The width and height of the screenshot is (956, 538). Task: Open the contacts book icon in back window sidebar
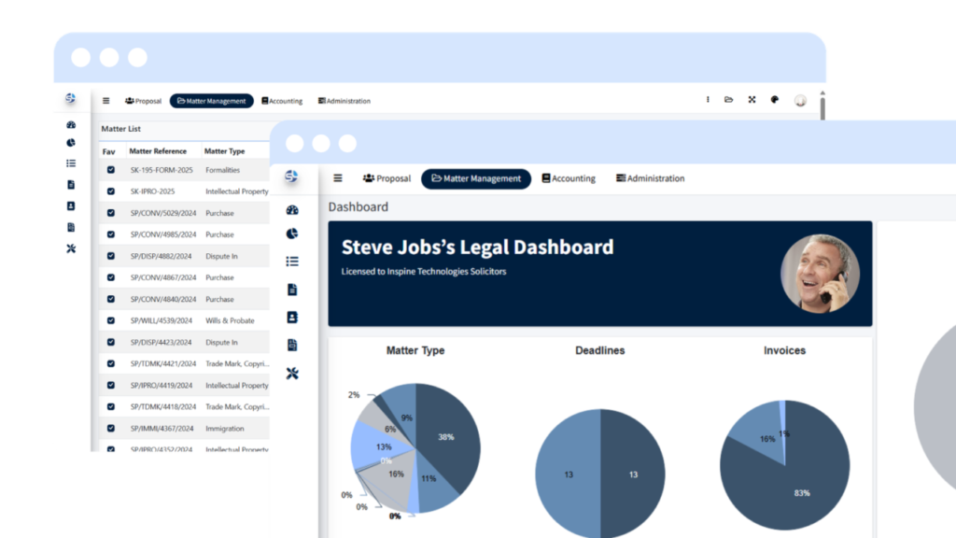tap(71, 205)
